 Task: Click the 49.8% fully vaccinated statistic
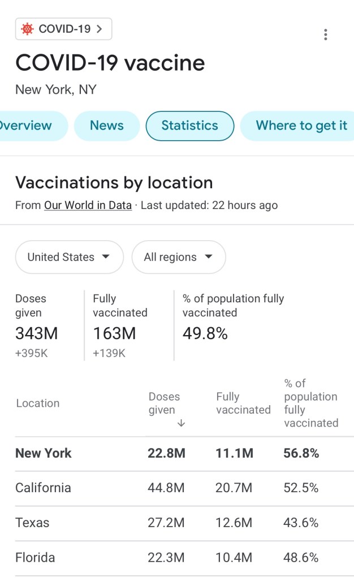[205, 333]
